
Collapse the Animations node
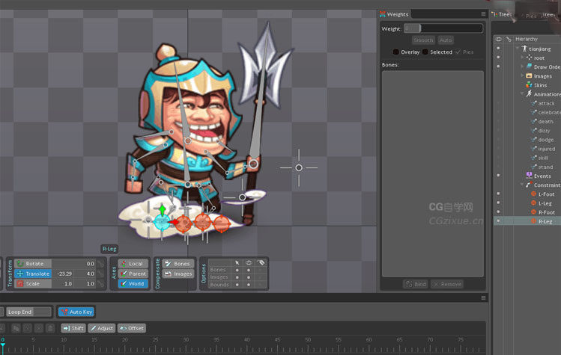click(x=522, y=94)
